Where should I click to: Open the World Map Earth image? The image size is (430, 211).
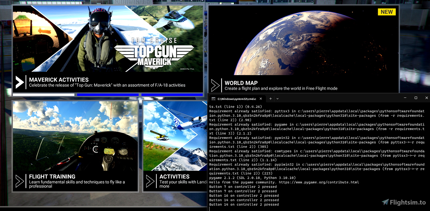(x=303, y=40)
